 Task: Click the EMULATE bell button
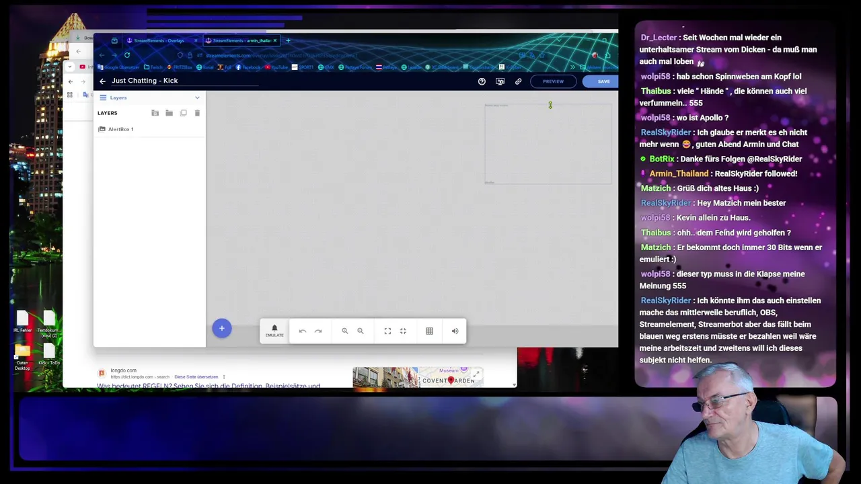click(274, 331)
